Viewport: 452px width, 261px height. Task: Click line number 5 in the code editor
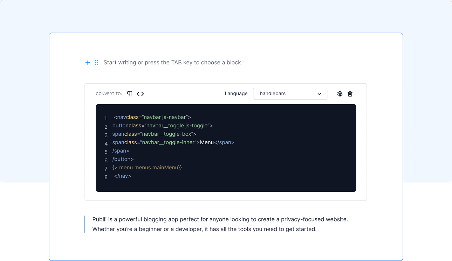click(x=106, y=151)
